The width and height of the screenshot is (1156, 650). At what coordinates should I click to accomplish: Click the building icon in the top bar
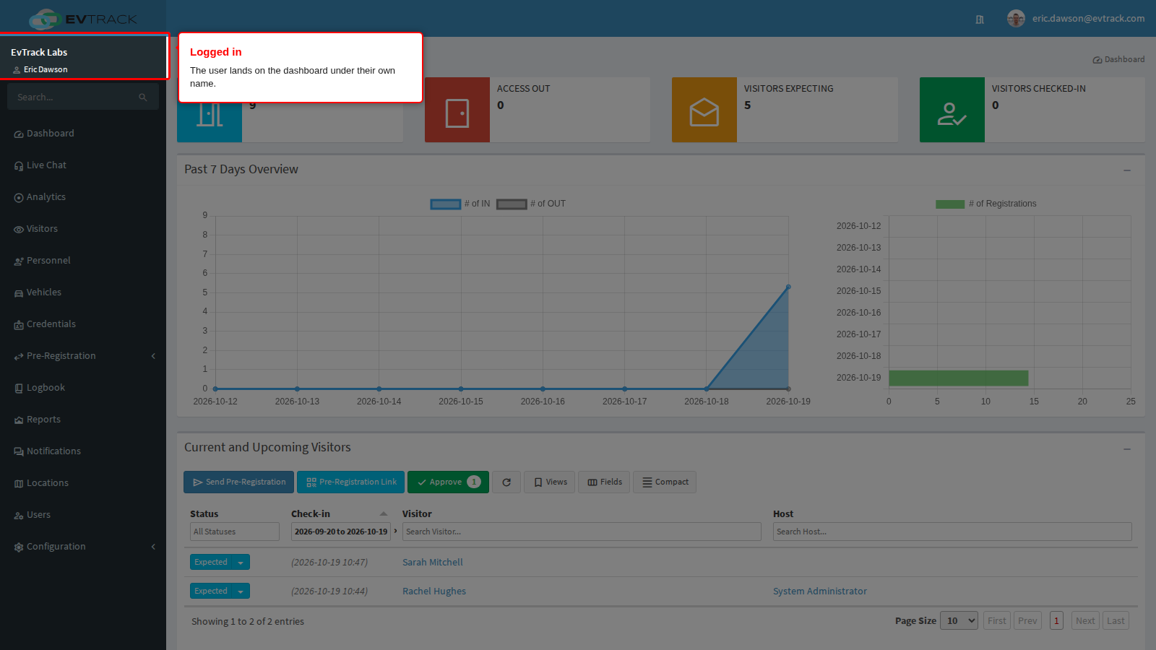[980, 19]
